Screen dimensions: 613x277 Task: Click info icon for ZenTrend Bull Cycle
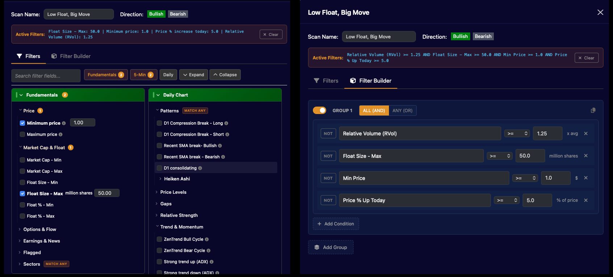click(207, 239)
